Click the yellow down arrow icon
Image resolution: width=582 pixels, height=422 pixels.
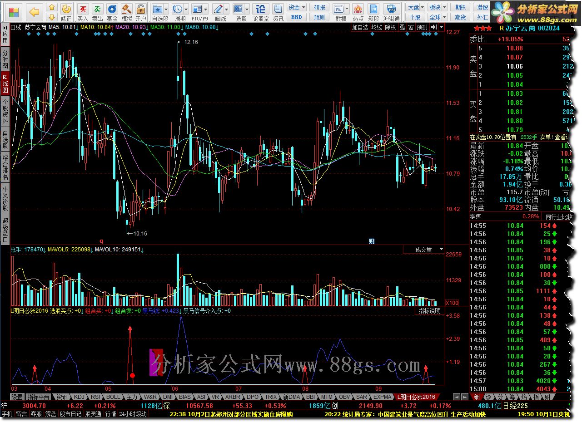[x=52, y=17]
